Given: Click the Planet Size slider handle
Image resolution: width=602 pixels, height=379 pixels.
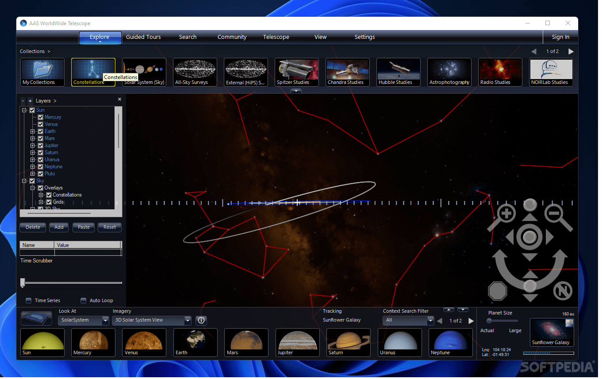Looking at the screenshot, I should pos(489,321).
